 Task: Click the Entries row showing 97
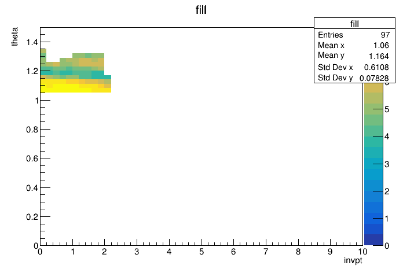pyautogui.click(x=354, y=35)
